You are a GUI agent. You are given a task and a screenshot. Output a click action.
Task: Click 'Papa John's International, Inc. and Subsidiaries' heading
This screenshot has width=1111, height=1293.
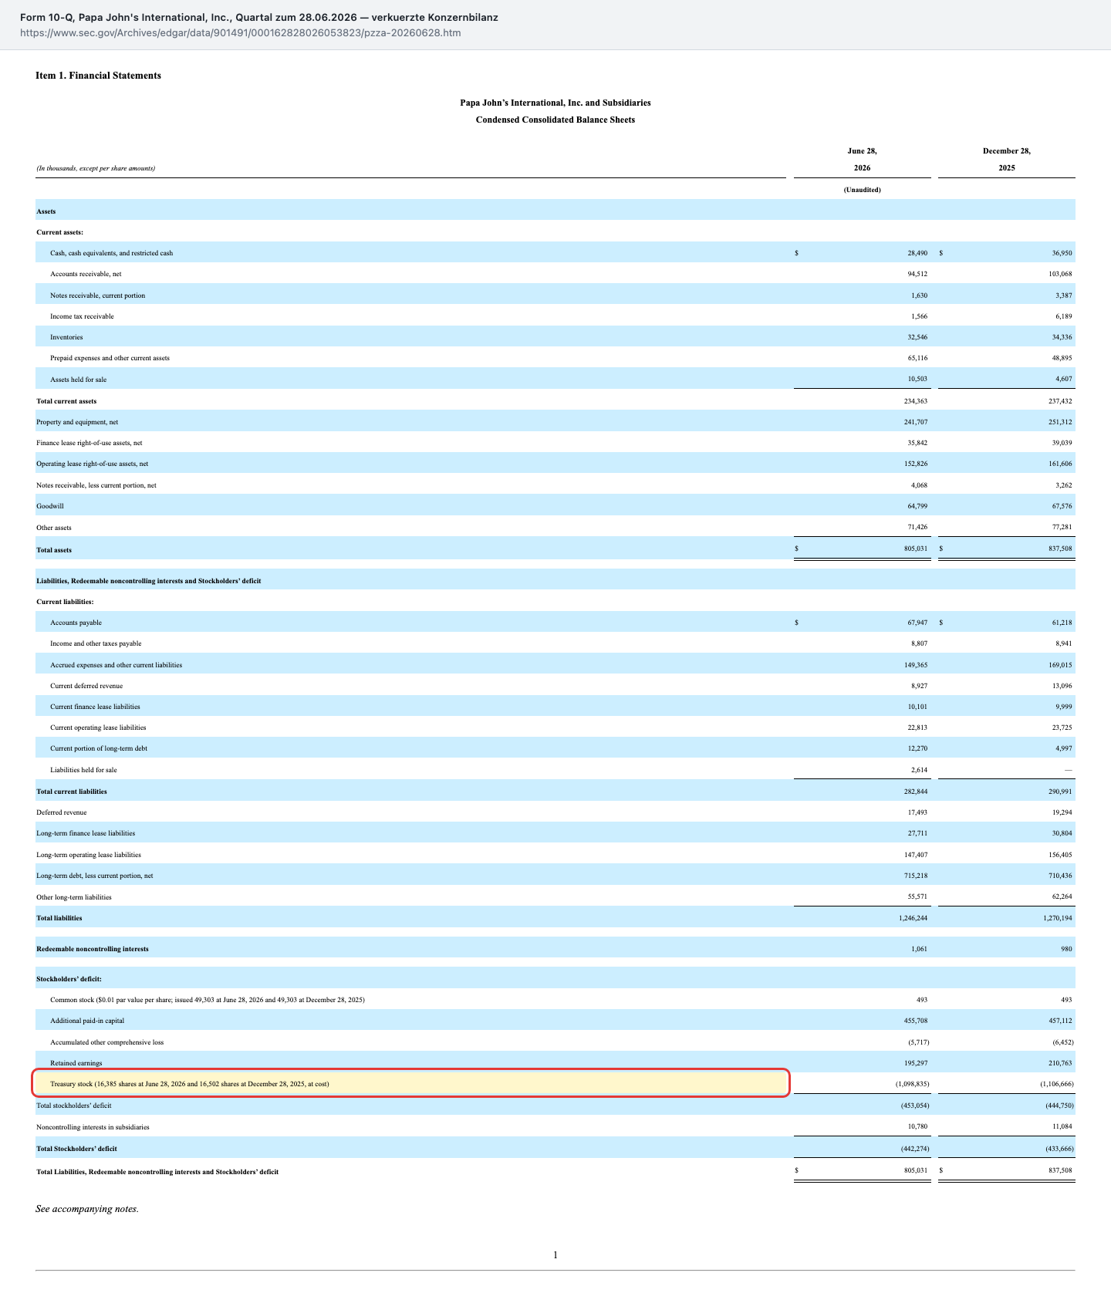tap(555, 103)
